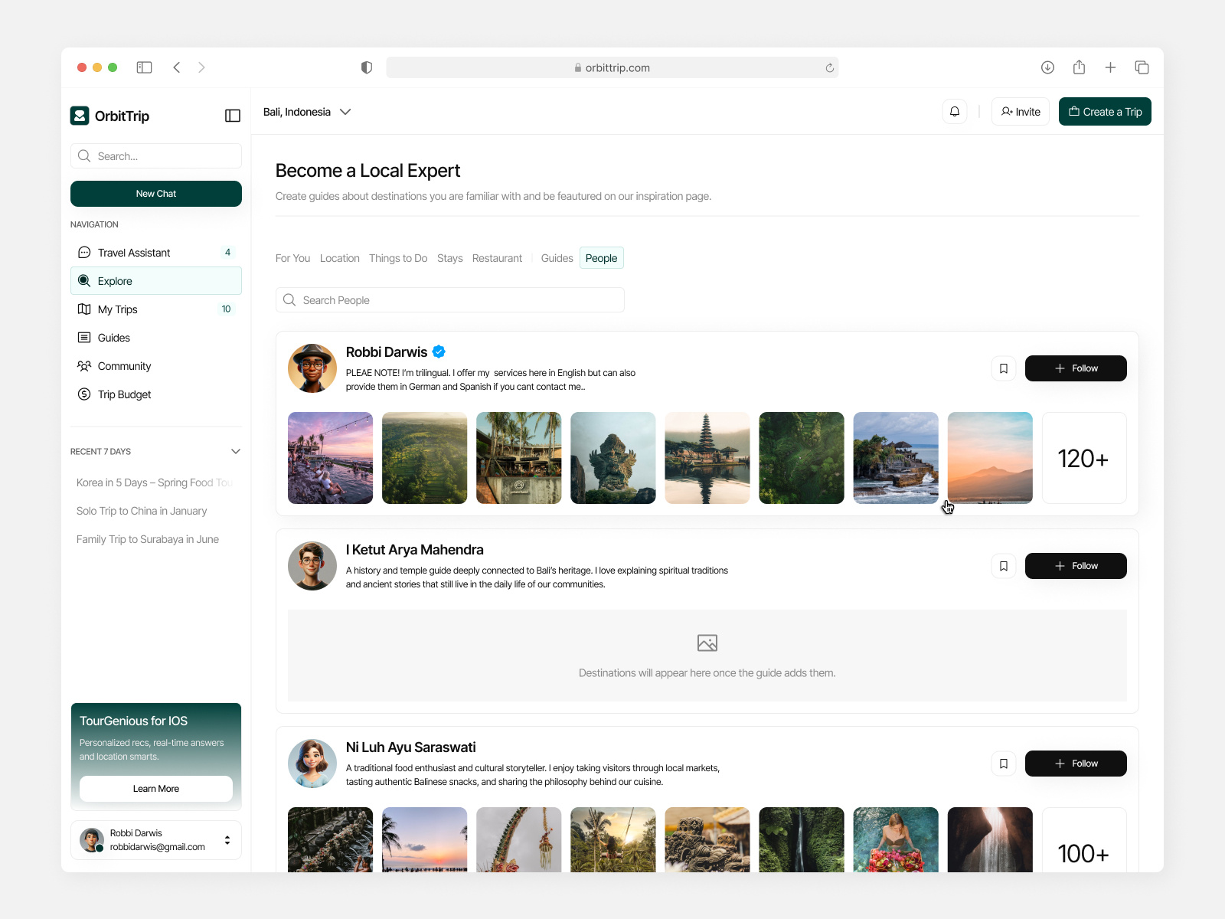This screenshot has width=1225, height=919.
Task: Follow I Ketut Arya Mahendra
Action: [1075, 565]
